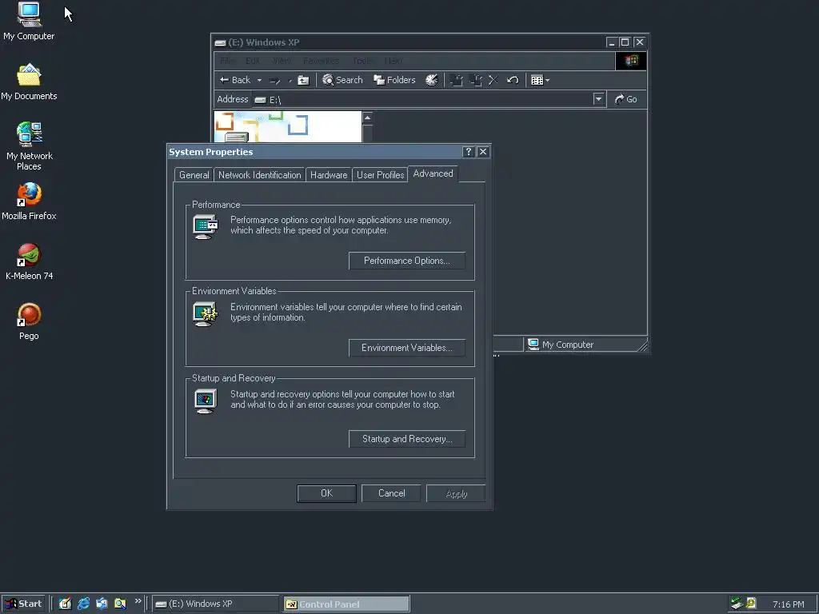Screen dimensions: 819x614
Task: Click the Performance Options button
Action: pos(407,261)
